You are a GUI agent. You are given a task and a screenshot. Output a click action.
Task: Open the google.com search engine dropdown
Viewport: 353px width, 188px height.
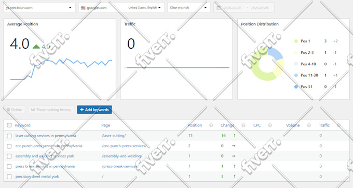(121, 8)
